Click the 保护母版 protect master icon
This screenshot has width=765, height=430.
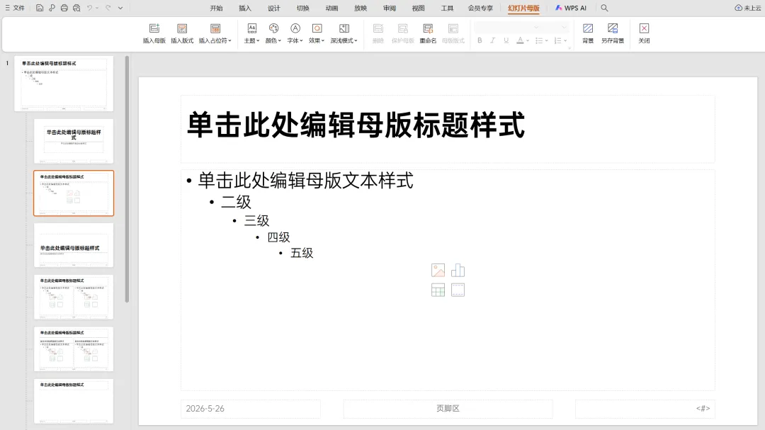[x=403, y=33]
